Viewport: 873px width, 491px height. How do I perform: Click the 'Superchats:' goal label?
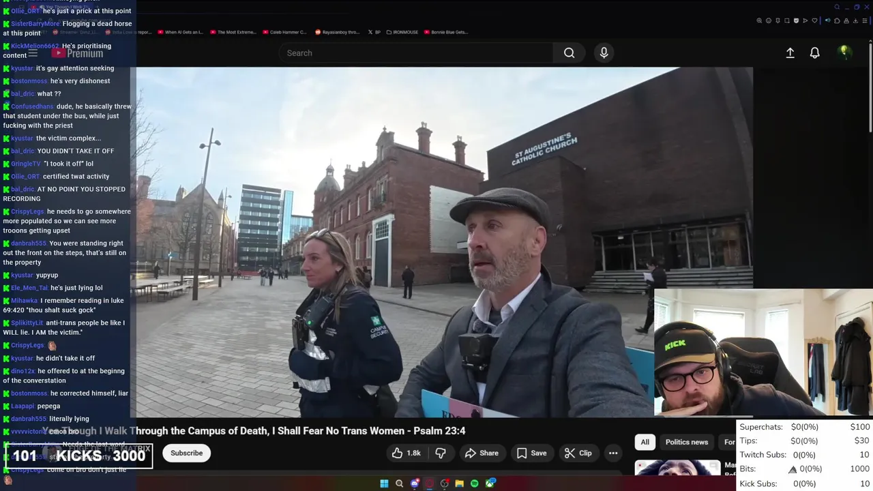761,427
